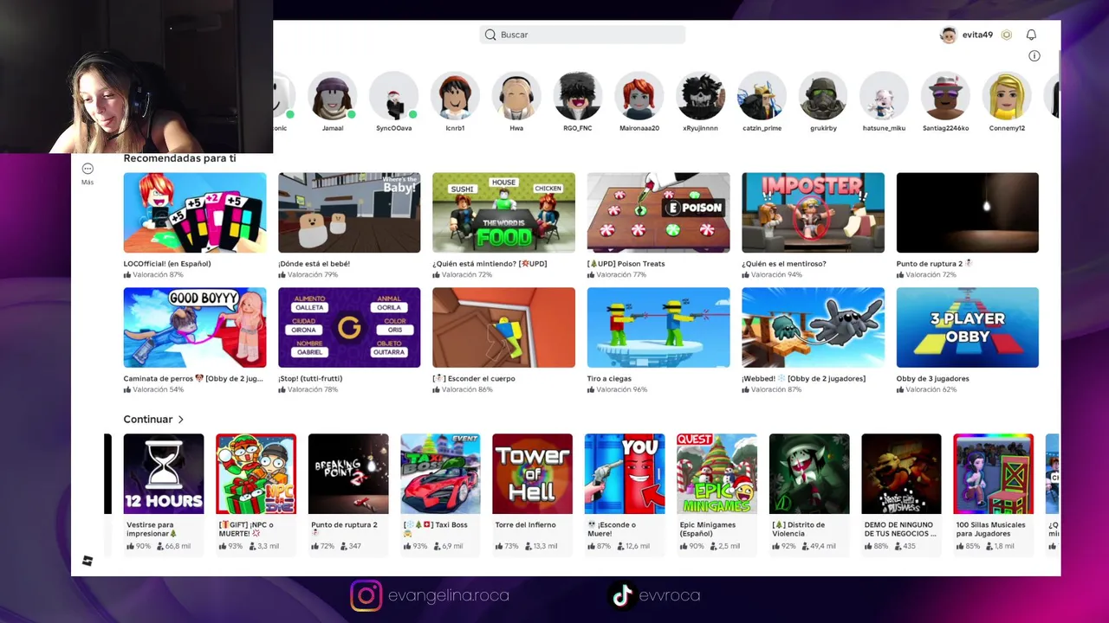Open Obby de 3 jugadores thumbnail
This screenshot has height=623, width=1109.
coord(968,328)
